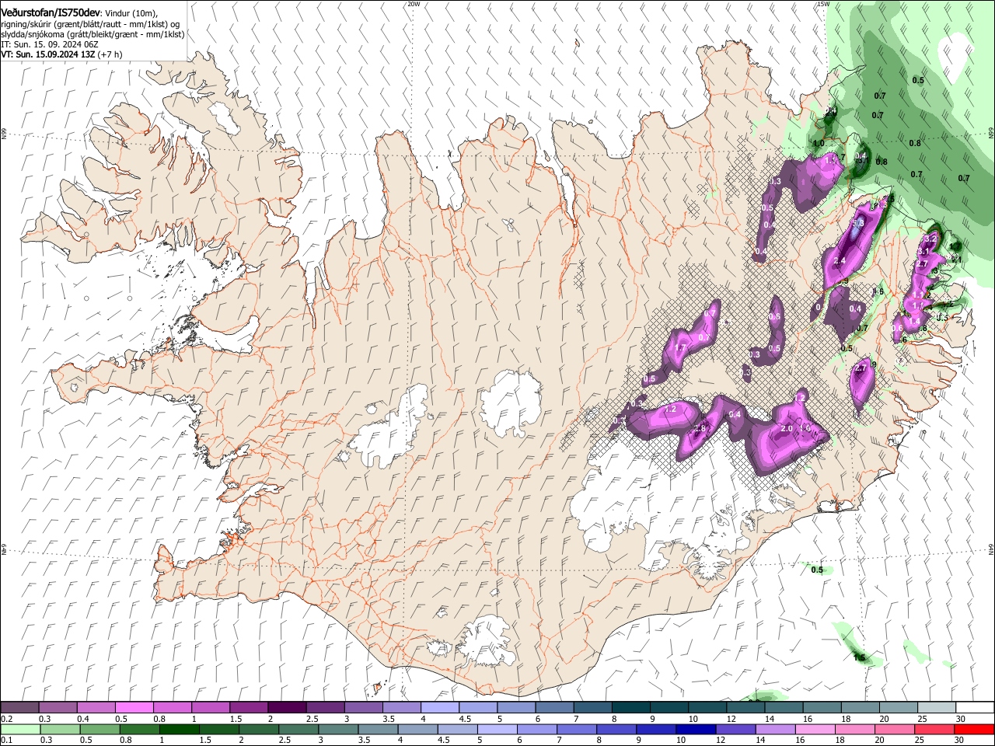Click the 3.1 value near the east coast
The width and height of the screenshot is (995, 746).
[923, 252]
